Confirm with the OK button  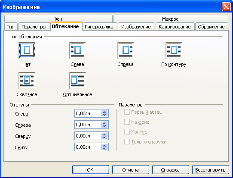click(91, 170)
